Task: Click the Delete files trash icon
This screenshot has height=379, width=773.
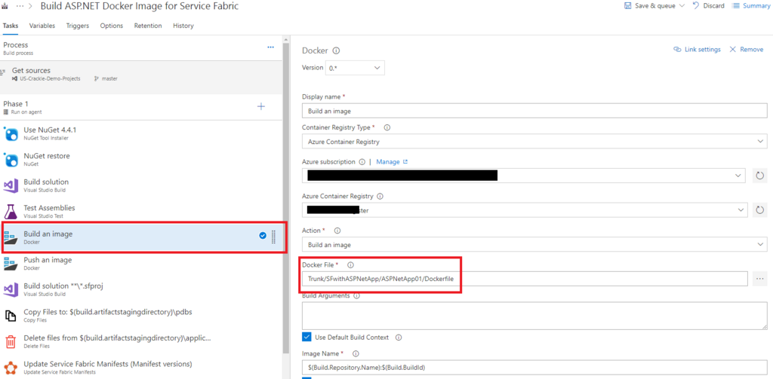Action: pyautogui.click(x=11, y=341)
